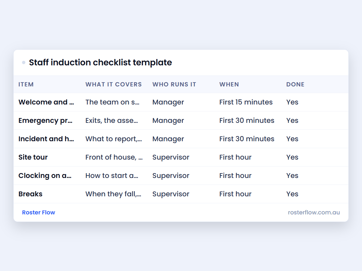Click 'Supervisor' in Breaks row
Viewport: 362px width, 271px height.
click(x=171, y=194)
